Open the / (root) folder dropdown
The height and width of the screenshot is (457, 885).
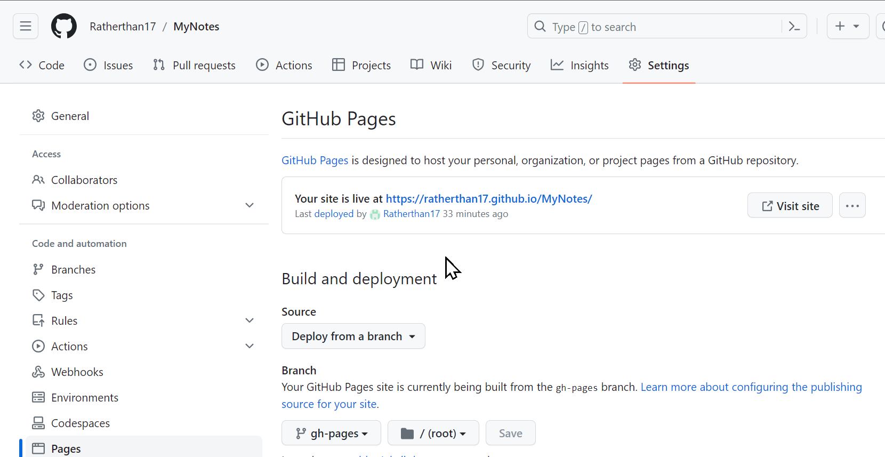click(433, 433)
